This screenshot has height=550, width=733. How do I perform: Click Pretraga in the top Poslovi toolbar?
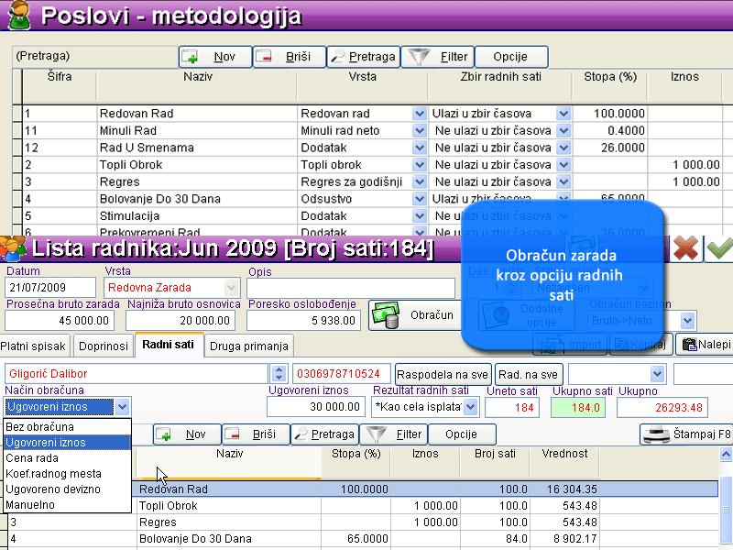(x=363, y=57)
